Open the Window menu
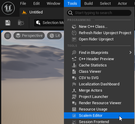The image size is (135, 124). pos(53,4)
